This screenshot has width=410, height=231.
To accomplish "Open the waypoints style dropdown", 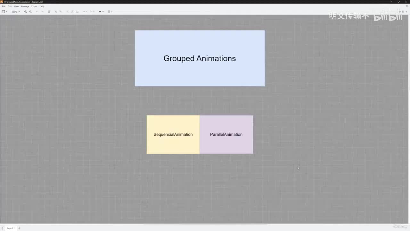I will click(x=92, y=12).
